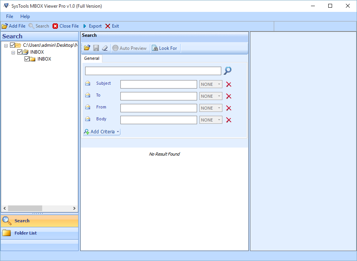Click the envelope icon beside From
Viewport: 357px width, 261px height.
[x=88, y=107]
